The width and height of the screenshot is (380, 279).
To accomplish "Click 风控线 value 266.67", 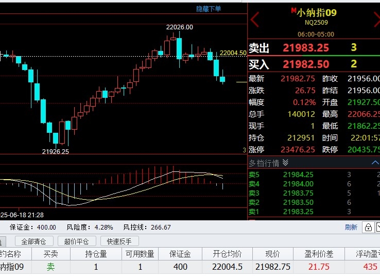I will pyautogui.click(x=161, y=227).
